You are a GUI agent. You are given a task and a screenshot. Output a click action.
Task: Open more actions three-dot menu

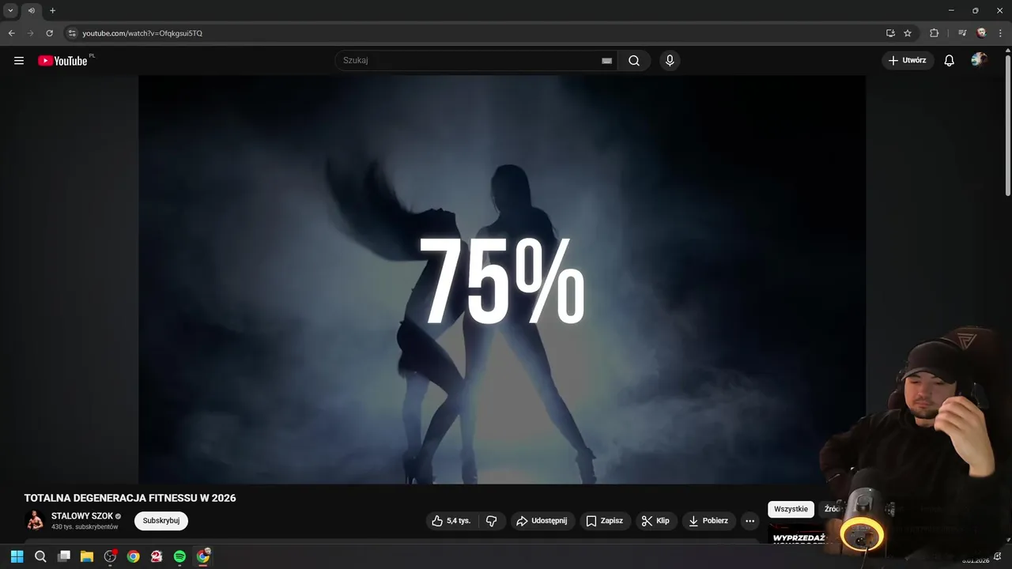click(x=750, y=521)
